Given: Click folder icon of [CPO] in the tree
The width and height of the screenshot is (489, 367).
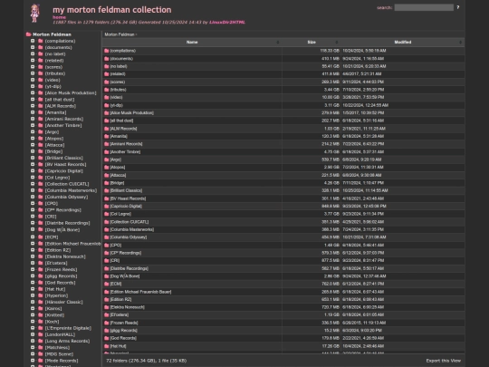Looking at the screenshot, I should (x=40, y=203).
